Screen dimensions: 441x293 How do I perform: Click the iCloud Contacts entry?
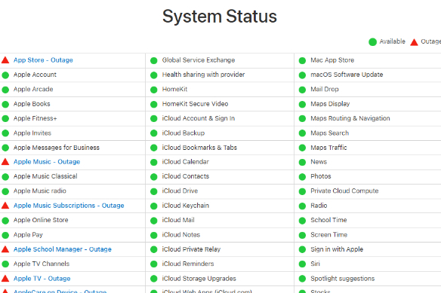pyautogui.click(x=186, y=176)
